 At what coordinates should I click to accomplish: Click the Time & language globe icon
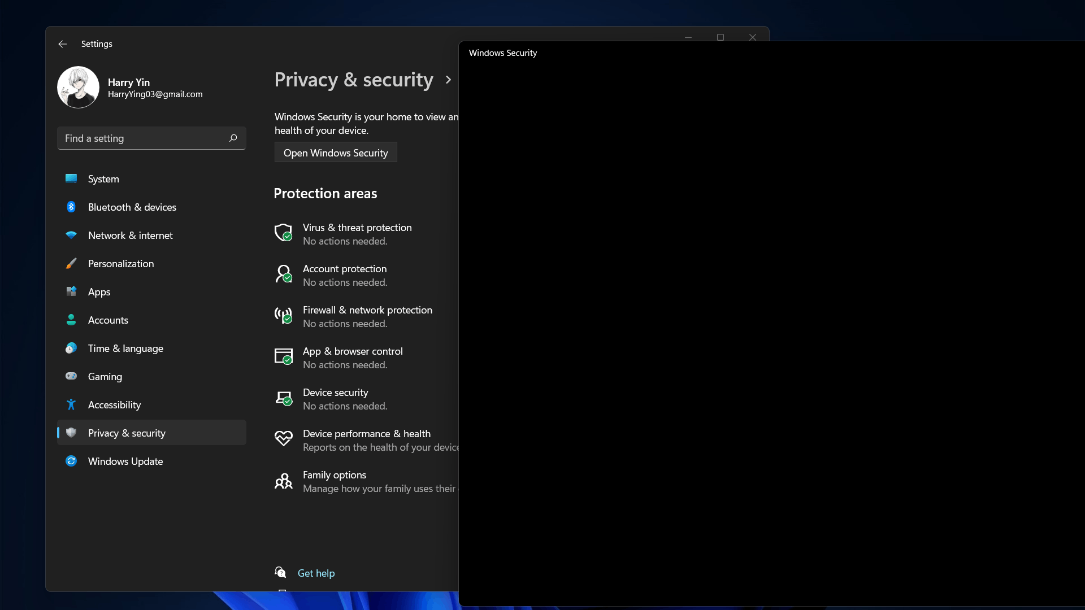click(x=71, y=348)
